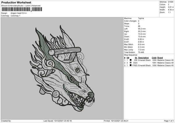Screen dimensions: 175x123
Task: Click the black swatch in stop row 1
Action: 131,60
